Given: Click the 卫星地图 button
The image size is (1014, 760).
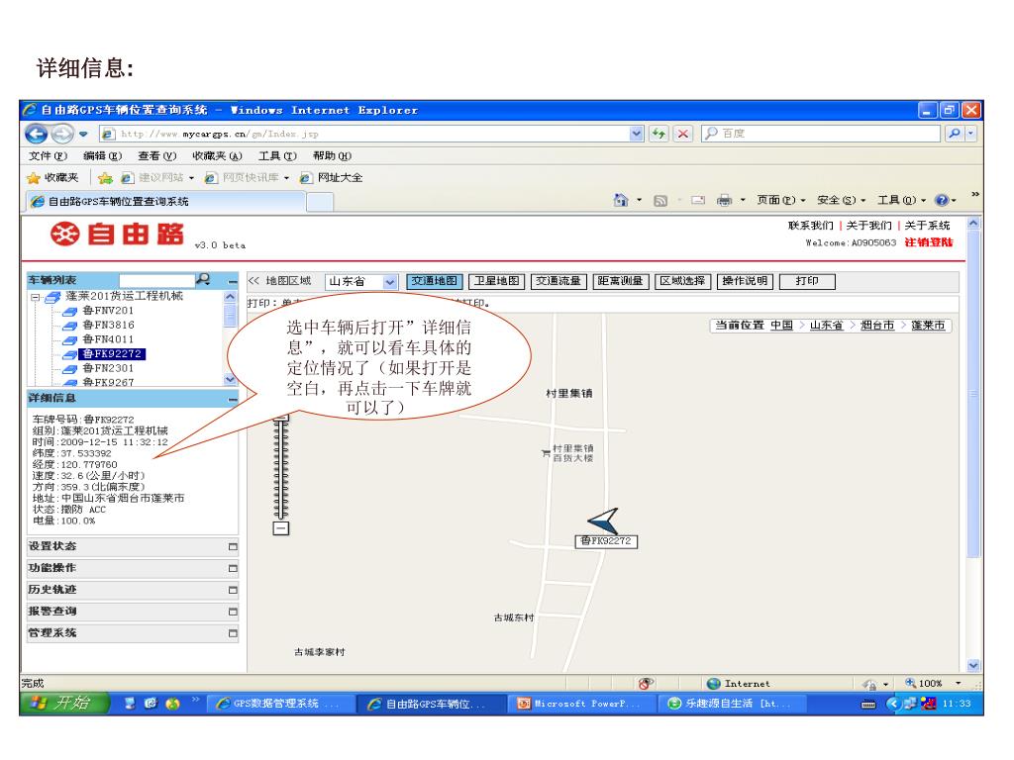Looking at the screenshot, I should point(496,281).
